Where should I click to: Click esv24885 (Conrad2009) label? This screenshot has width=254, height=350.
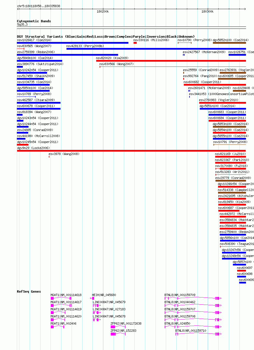tap(35, 130)
